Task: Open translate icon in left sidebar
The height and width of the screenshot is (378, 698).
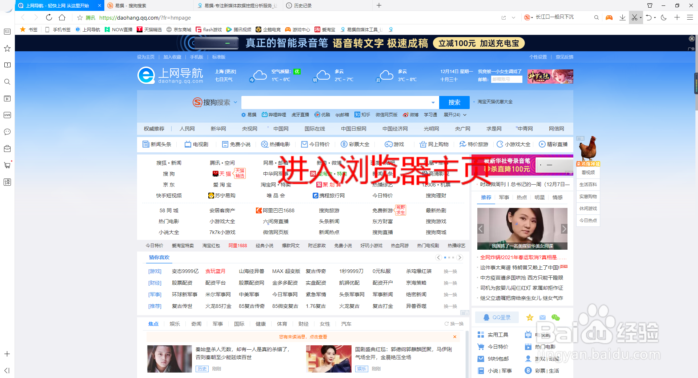Action: [7, 182]
